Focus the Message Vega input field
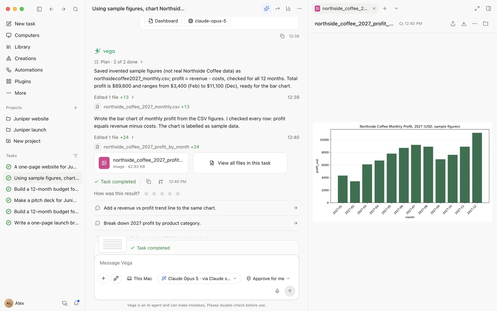497x311 pixels. (x=197, y=263)
